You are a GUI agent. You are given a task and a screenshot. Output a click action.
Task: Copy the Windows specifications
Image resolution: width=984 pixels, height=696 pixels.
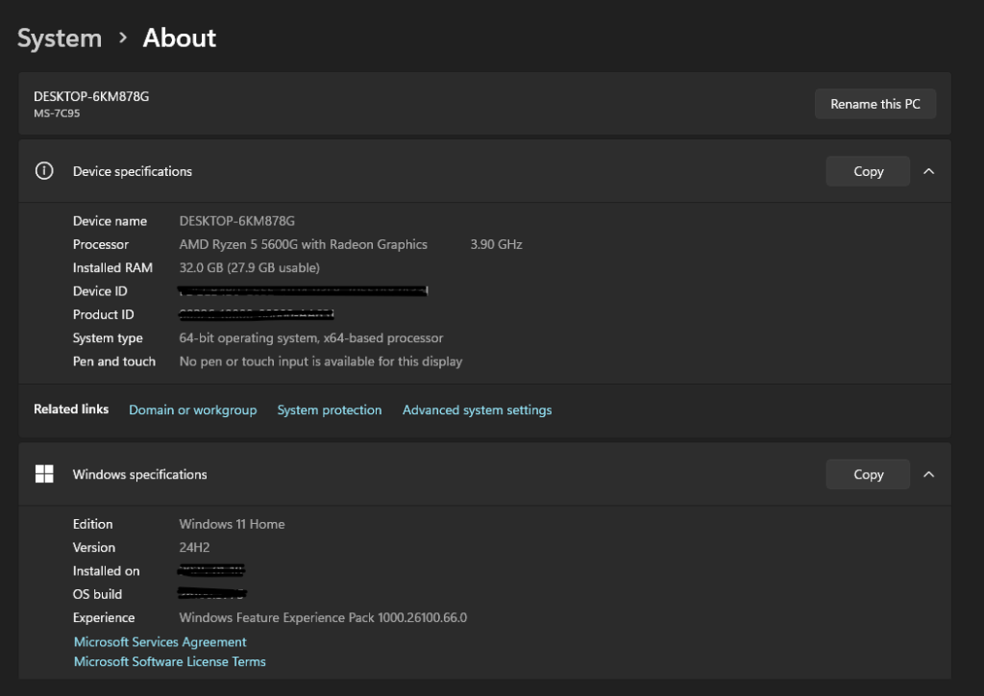pyautogui.click(x=867, y=474)
